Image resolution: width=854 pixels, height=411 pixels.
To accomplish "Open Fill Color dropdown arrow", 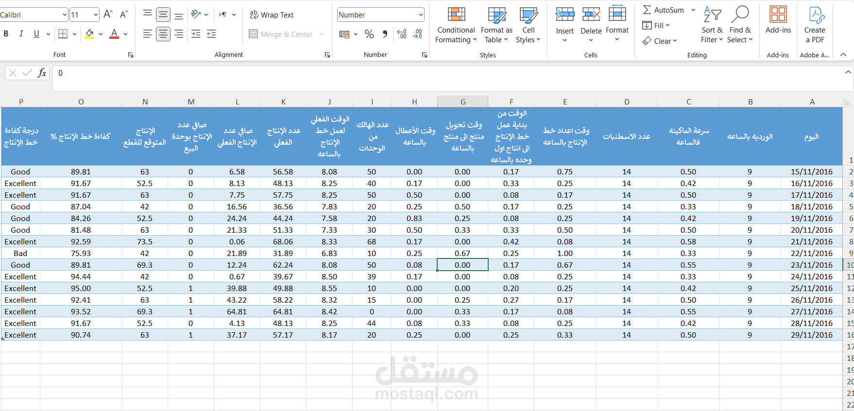I will [x=101, y=34].
